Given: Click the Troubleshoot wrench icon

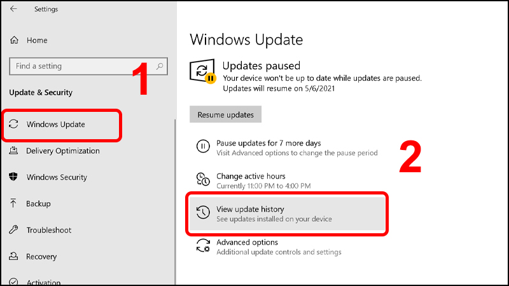Looking at the screenshot, I should pos(13,230).
